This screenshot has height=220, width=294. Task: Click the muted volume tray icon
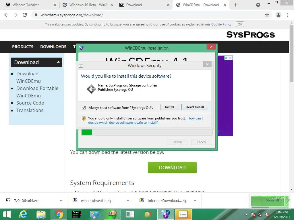pos(267,215)
